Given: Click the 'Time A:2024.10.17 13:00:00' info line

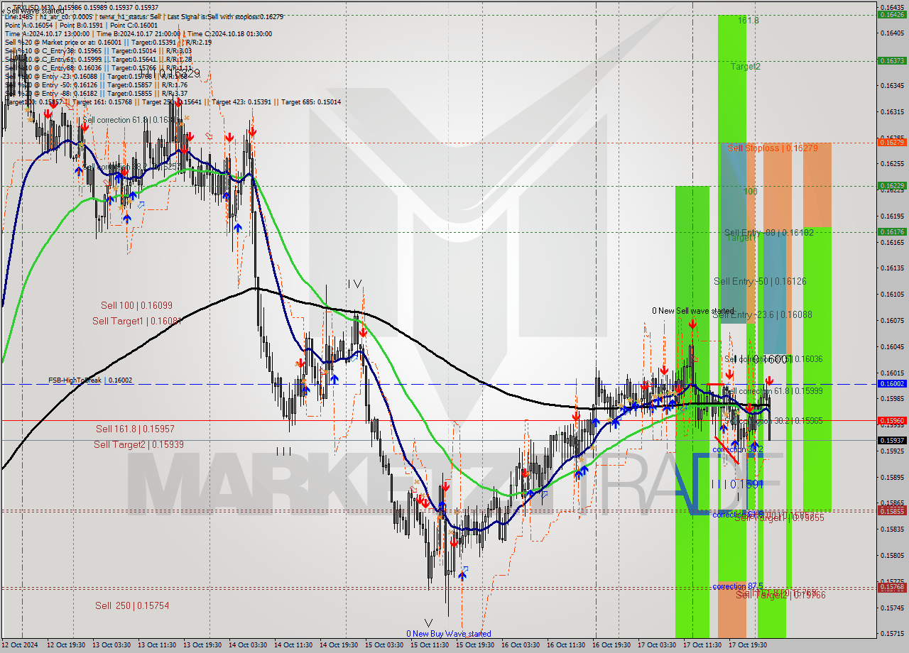Looking at the screenshot, I should click(x=47, y=33).
